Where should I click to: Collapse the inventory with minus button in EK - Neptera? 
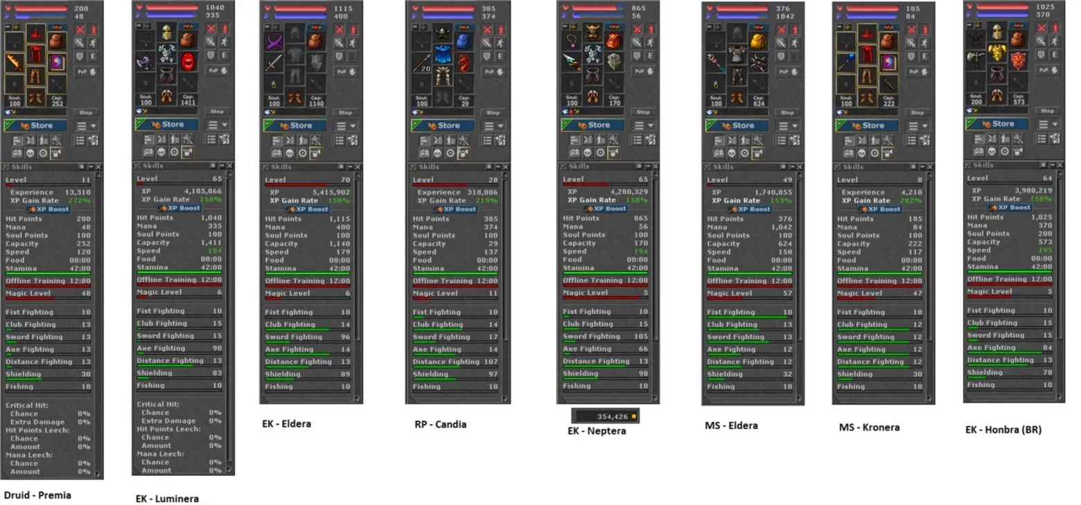(x=564, y=27)
